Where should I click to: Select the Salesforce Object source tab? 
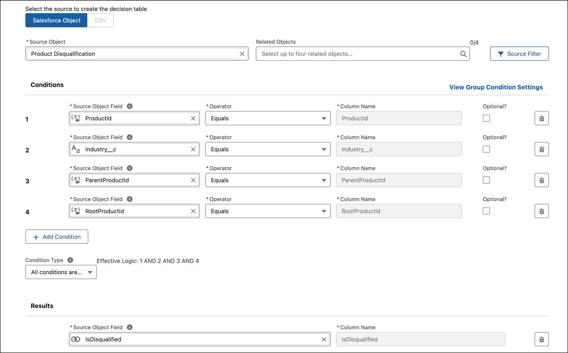(56, 20)
